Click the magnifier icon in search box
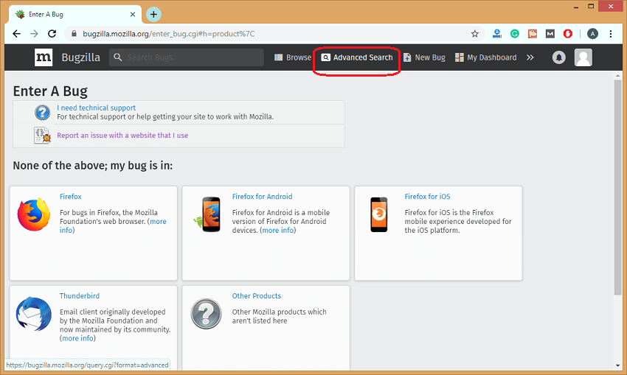Screen dimensions: 627x375 tap(117, 57)
